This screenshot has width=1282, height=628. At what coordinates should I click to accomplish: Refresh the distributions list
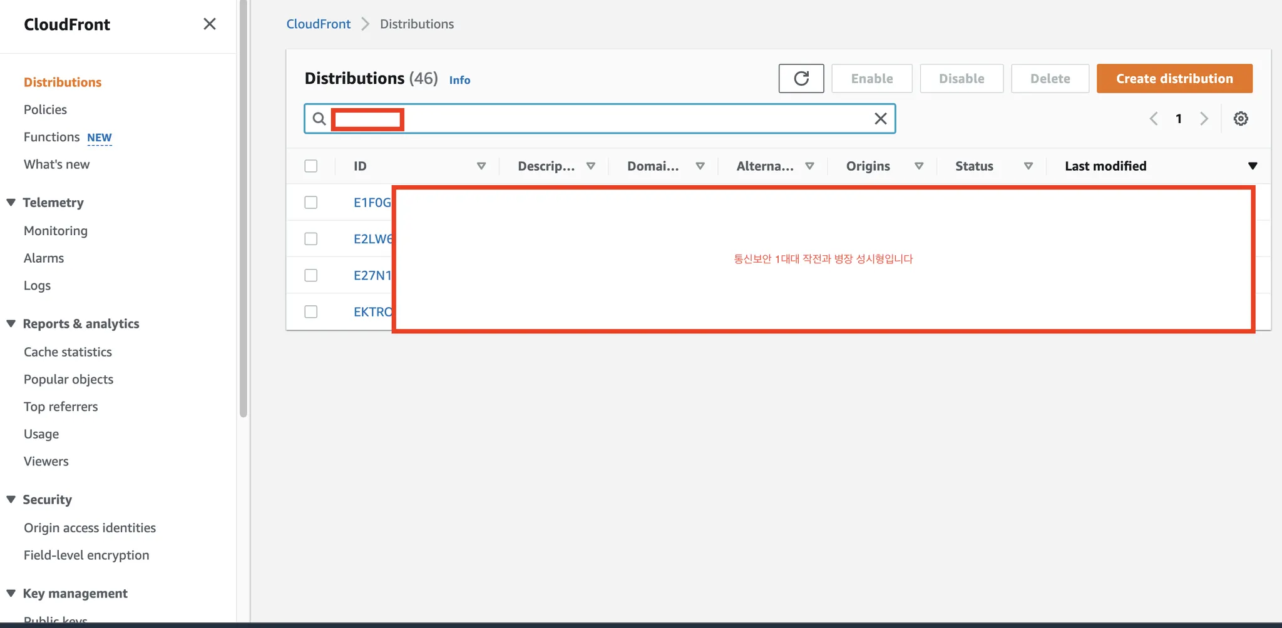[x=801, y=78]
